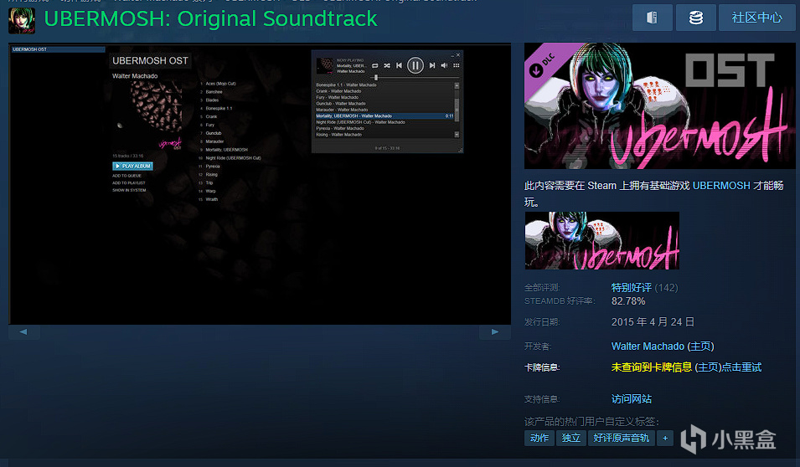Open the player's queue grid icon

[x=456, y=65]
